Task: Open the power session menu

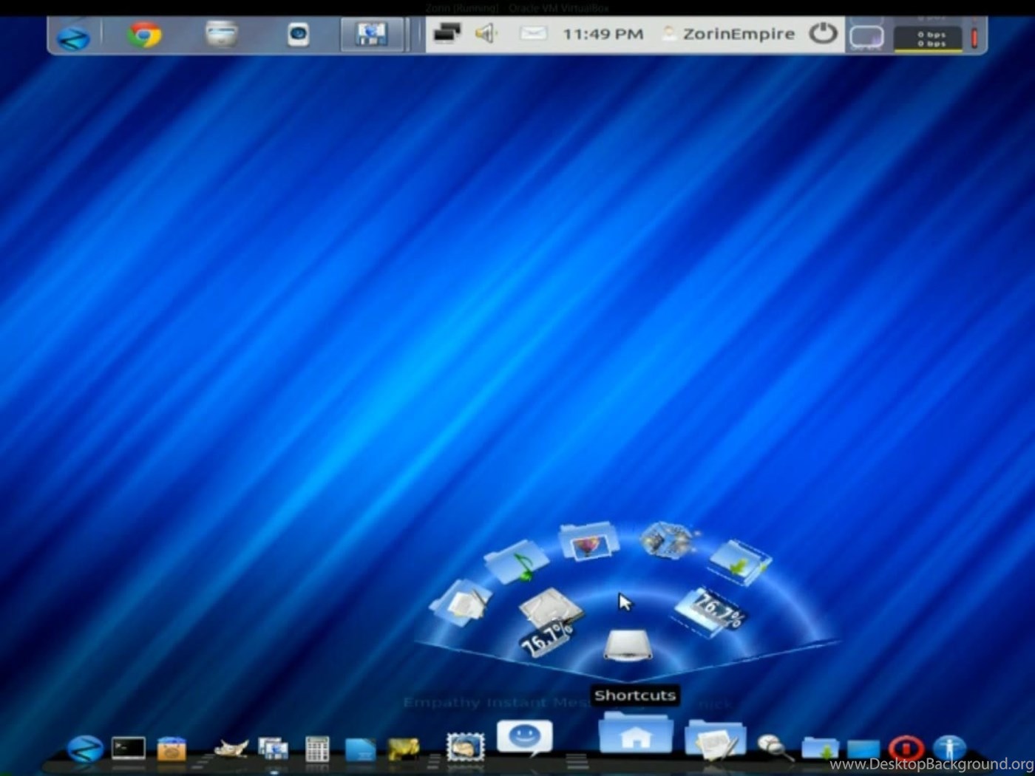Action: click(822, 34)
